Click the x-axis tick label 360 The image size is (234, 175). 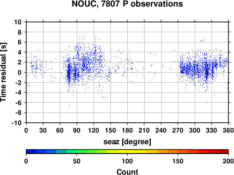tap(228, 130)
